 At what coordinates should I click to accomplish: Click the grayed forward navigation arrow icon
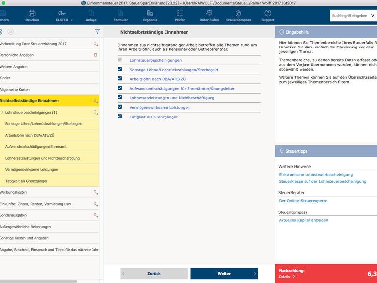11,32
